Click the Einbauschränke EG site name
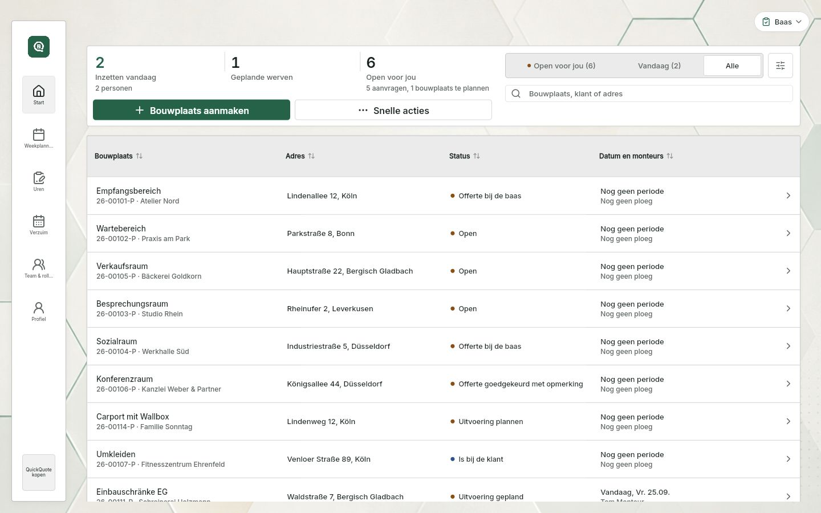This screenshot has width=821, height=513. click(x=132, y=492)
